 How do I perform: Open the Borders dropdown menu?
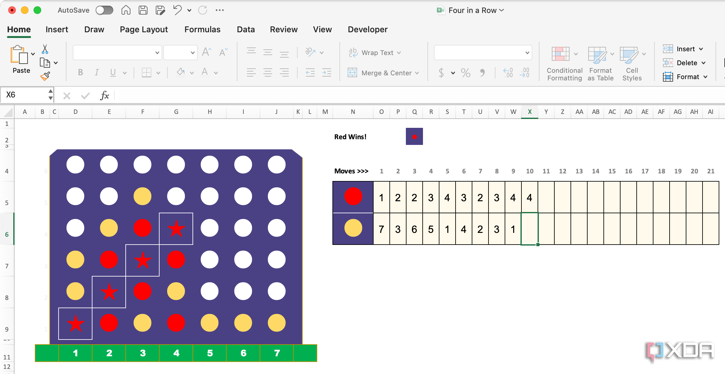(158, 72)
